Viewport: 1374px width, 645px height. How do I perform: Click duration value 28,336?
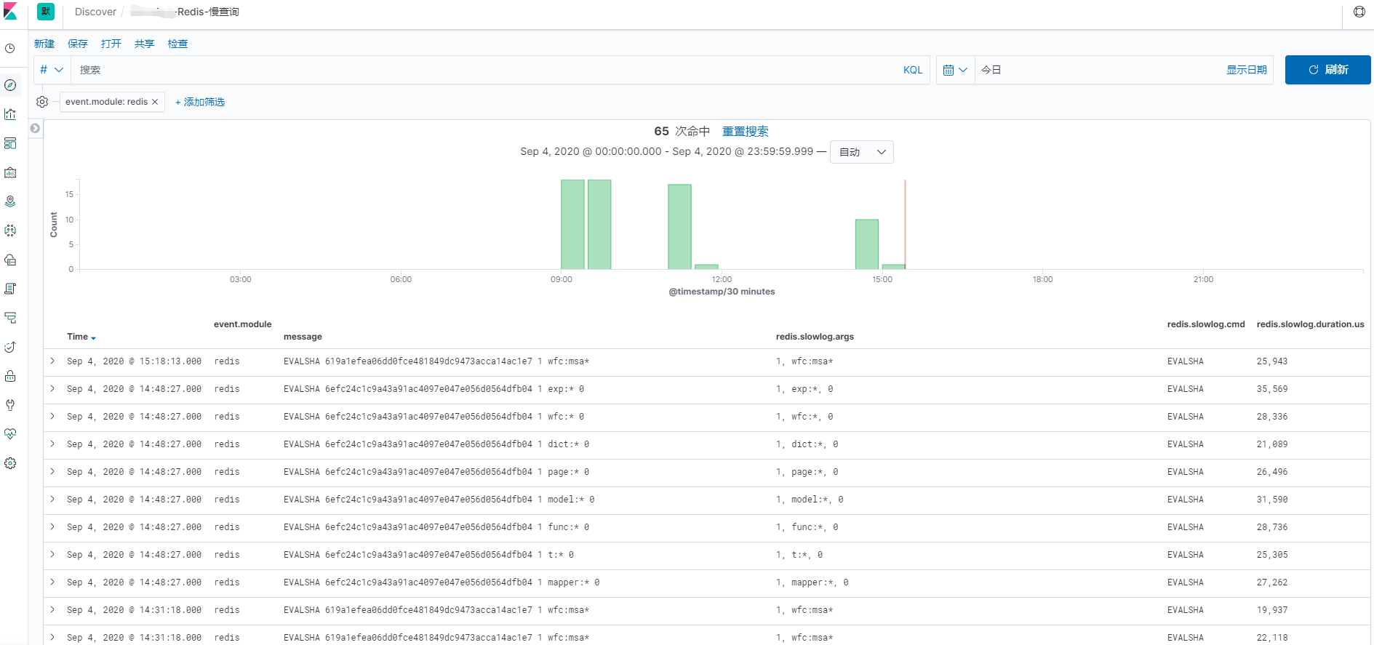click(x=1272, y=417)
